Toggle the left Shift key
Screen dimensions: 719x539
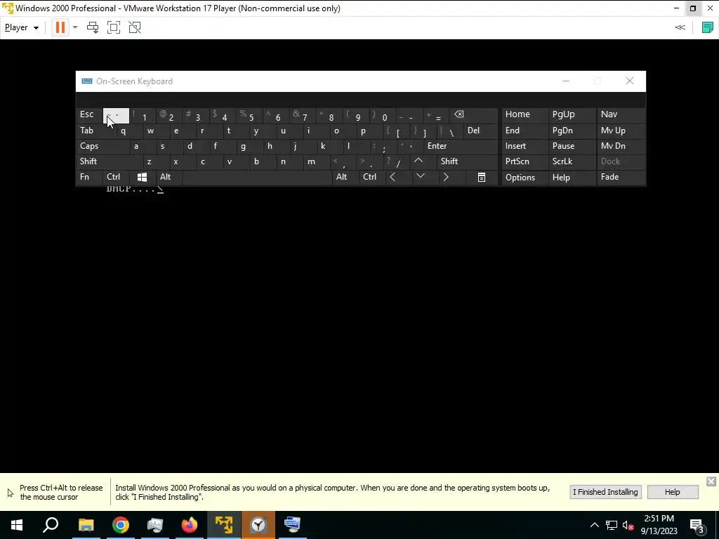(x=109, y=161)
